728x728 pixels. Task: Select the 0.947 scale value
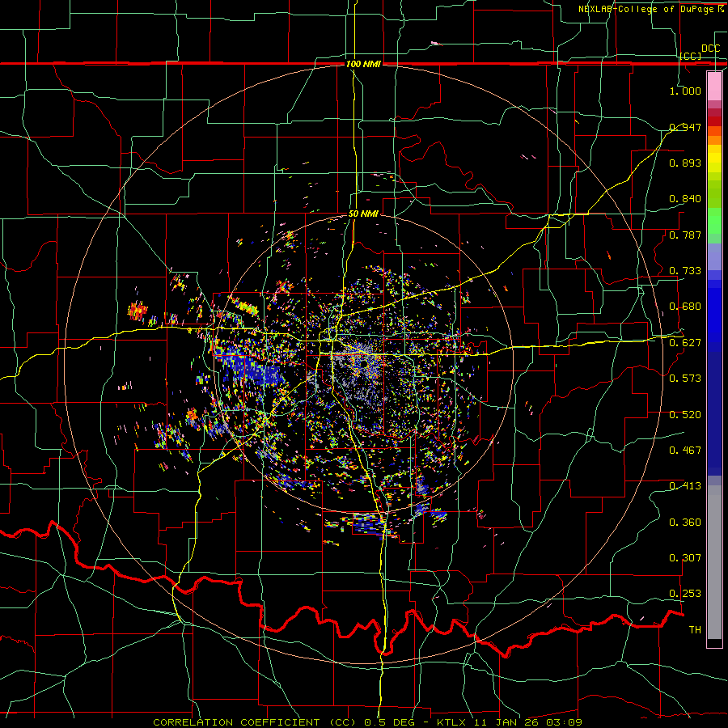pyautogui.click(x=685, y=127)
